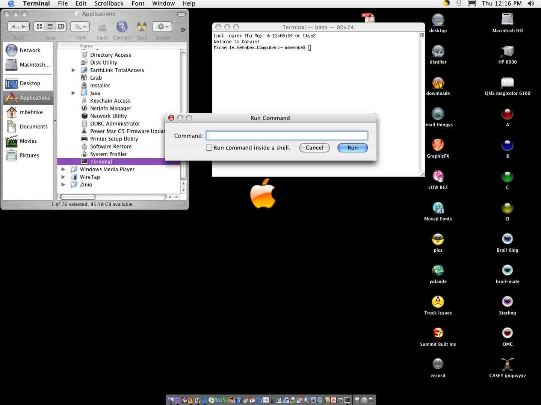Click the Eject toolbar icon
The width and height of the screenshot is (541, 405).
point(102,27)
